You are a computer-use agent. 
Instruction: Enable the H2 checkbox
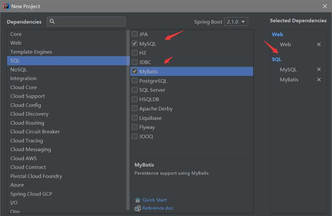tap(135, 52)
